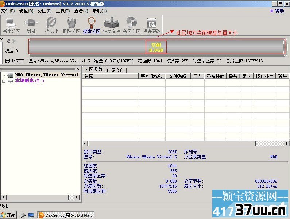The width and height of the screenshot is (290, 219).
Task: Click the 512 Bytes sector size value
Action: coord(267,186)
